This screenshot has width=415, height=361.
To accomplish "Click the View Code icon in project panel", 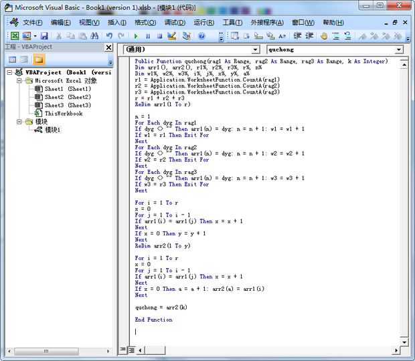I will tap(13, 59).
